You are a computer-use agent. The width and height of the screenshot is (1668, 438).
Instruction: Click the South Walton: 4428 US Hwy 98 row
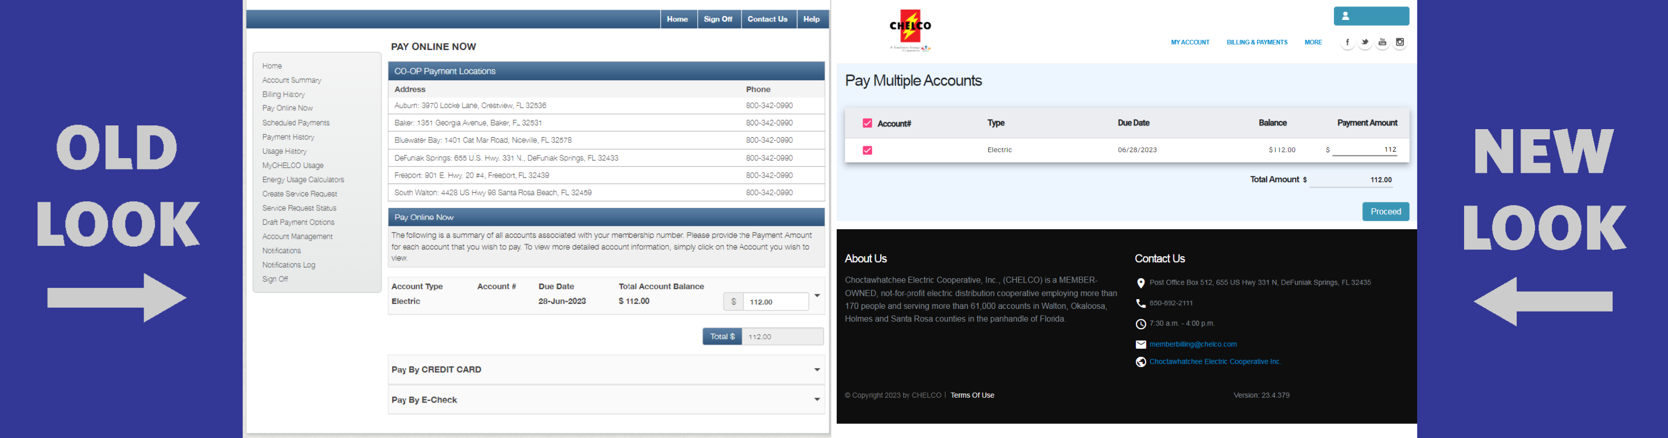[x=606, y=193]
